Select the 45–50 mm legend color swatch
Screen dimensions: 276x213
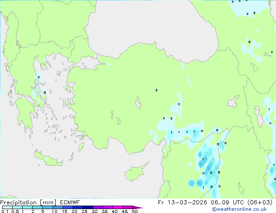click(128, 207)
